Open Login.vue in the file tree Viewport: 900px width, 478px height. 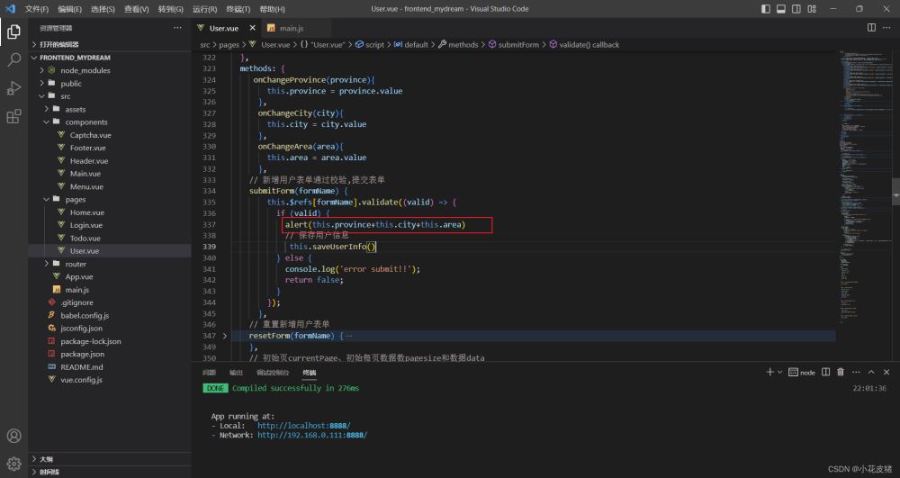[x=85, y=225]
